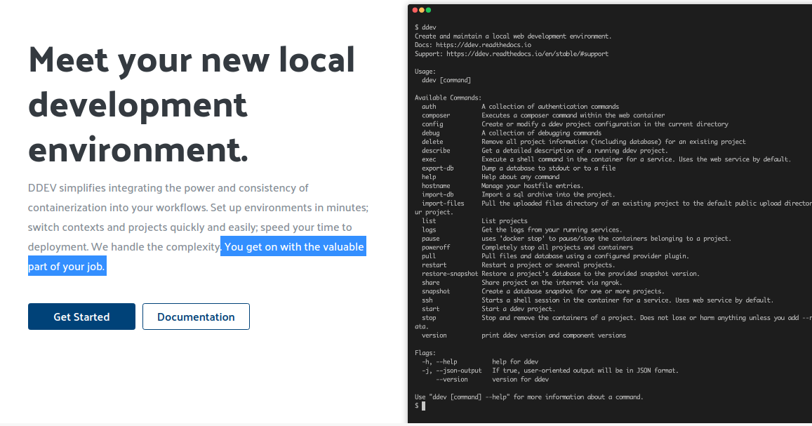Click the Support URL line in terminal
Viewport: 812px width, 426px height.
pos(512,53)
